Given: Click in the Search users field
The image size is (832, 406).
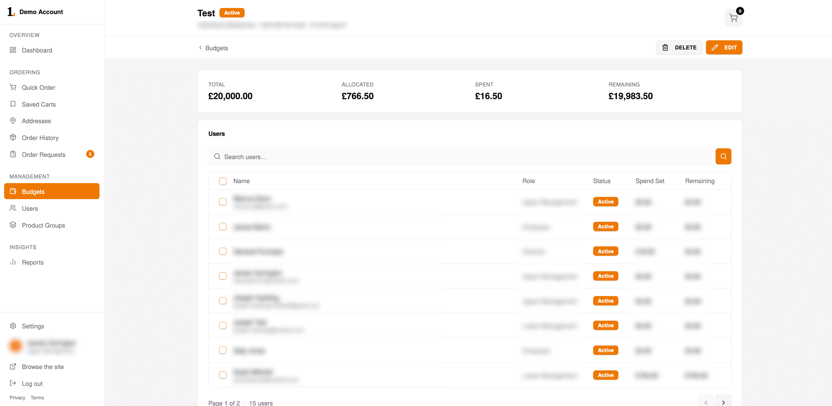Looking at the screenshot, I should (460, 157).
